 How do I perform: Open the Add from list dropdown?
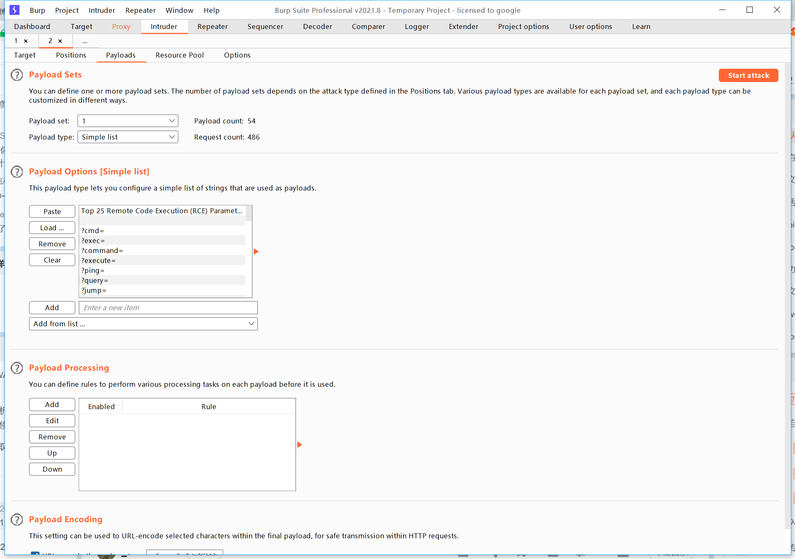(x=143, y=324)
